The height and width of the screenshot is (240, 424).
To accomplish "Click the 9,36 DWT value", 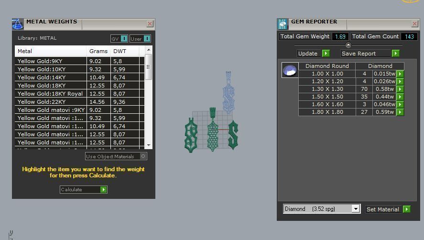I will coord(119,102).
